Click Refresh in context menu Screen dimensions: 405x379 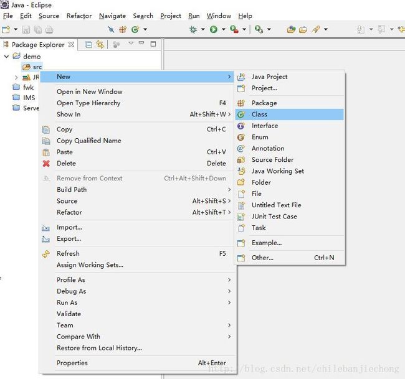[x=137, y=254]
